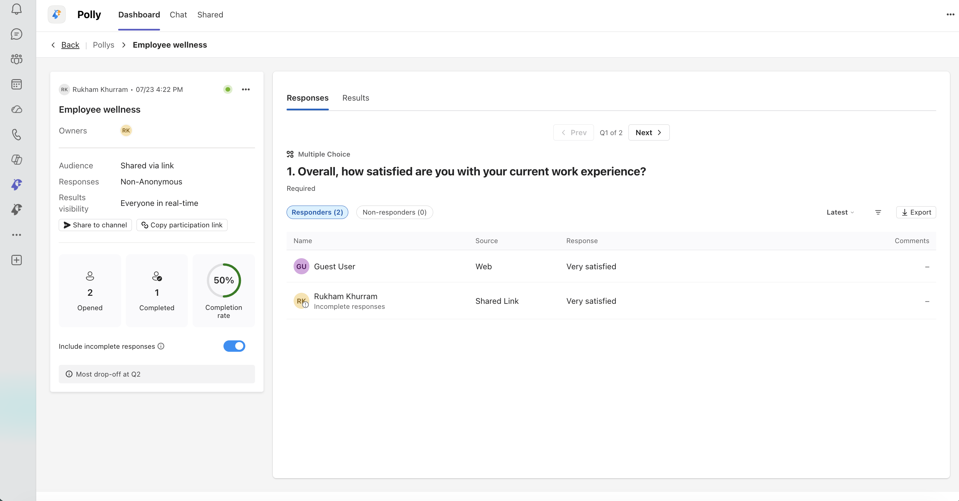Select the Responses tab
The image size is (959, 501).
click(x=307, y=98)
